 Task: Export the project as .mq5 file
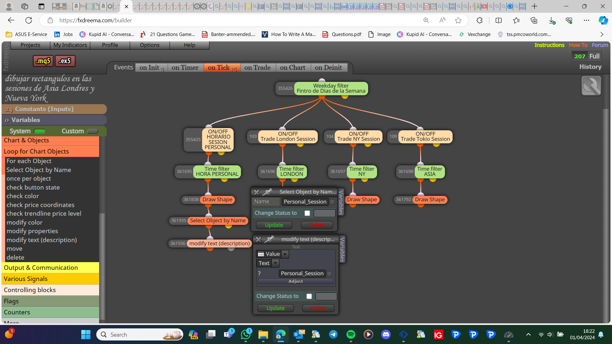pyautogui.click(x=43, y=61)
